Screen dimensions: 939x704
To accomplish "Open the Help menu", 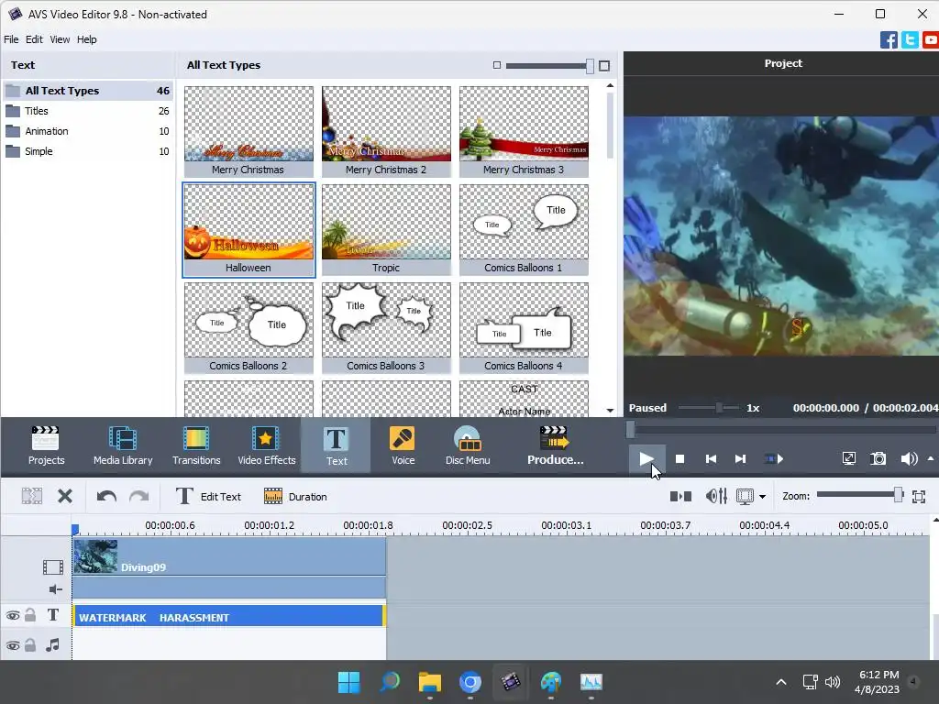I will click(87, 39).
